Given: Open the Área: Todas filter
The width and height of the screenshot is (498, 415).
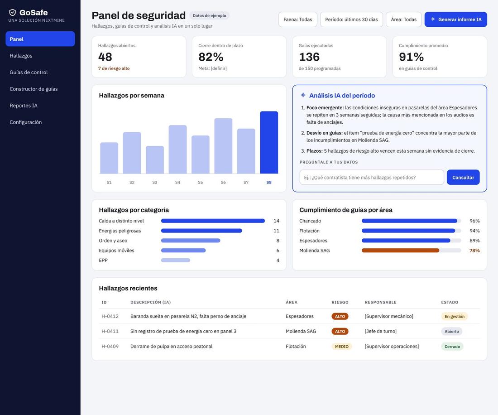Looking at the screenshot, I should tap(404, 19).
